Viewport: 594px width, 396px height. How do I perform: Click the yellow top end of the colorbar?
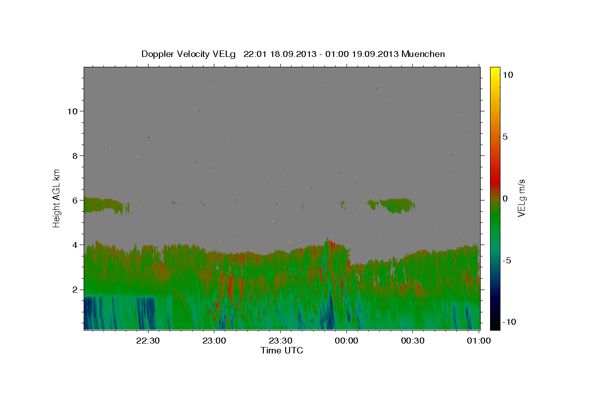coord(495,72)
